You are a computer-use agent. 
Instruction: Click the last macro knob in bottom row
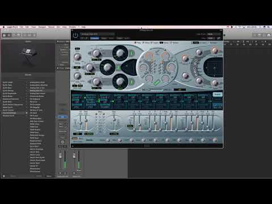coord(215,140)
